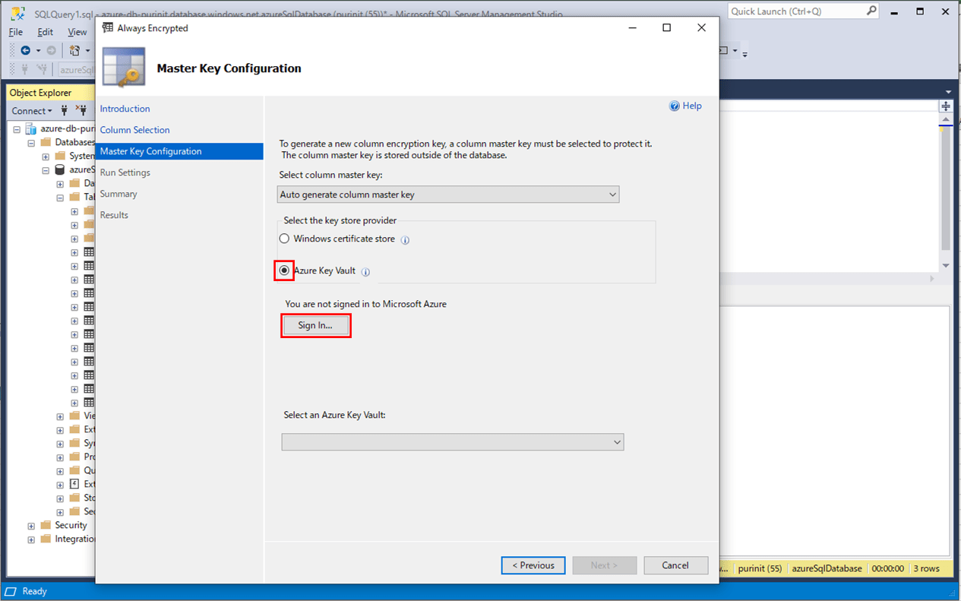Go to the Column Selection wizard step
The height and width of the screenshot is (601, 961).
pyautogui.click(x=135, y=130)
